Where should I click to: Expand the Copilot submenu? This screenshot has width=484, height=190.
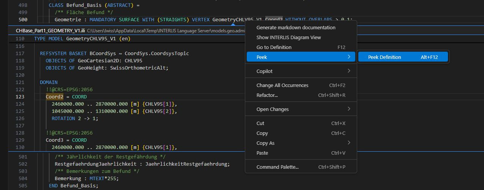[348, 71]
